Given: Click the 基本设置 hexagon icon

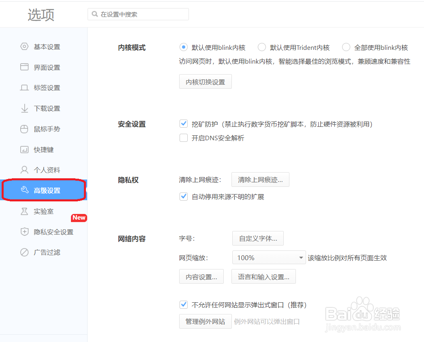Looking at the screenshot, I should (24, 47).
